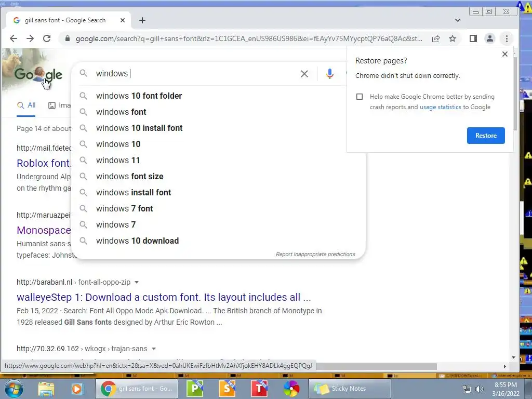Expand the tab search dropdown arrow
Image resolution: width=532 pixels, height=399 pixels.
[x=458, y=20]
